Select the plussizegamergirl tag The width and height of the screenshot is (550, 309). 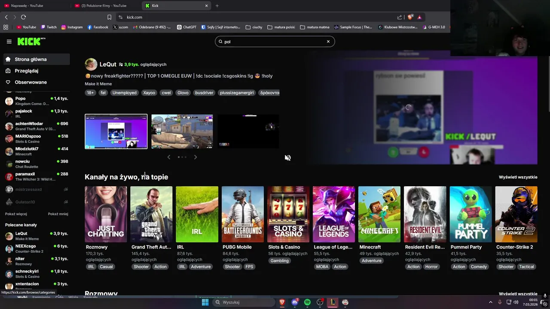[237, 93]
